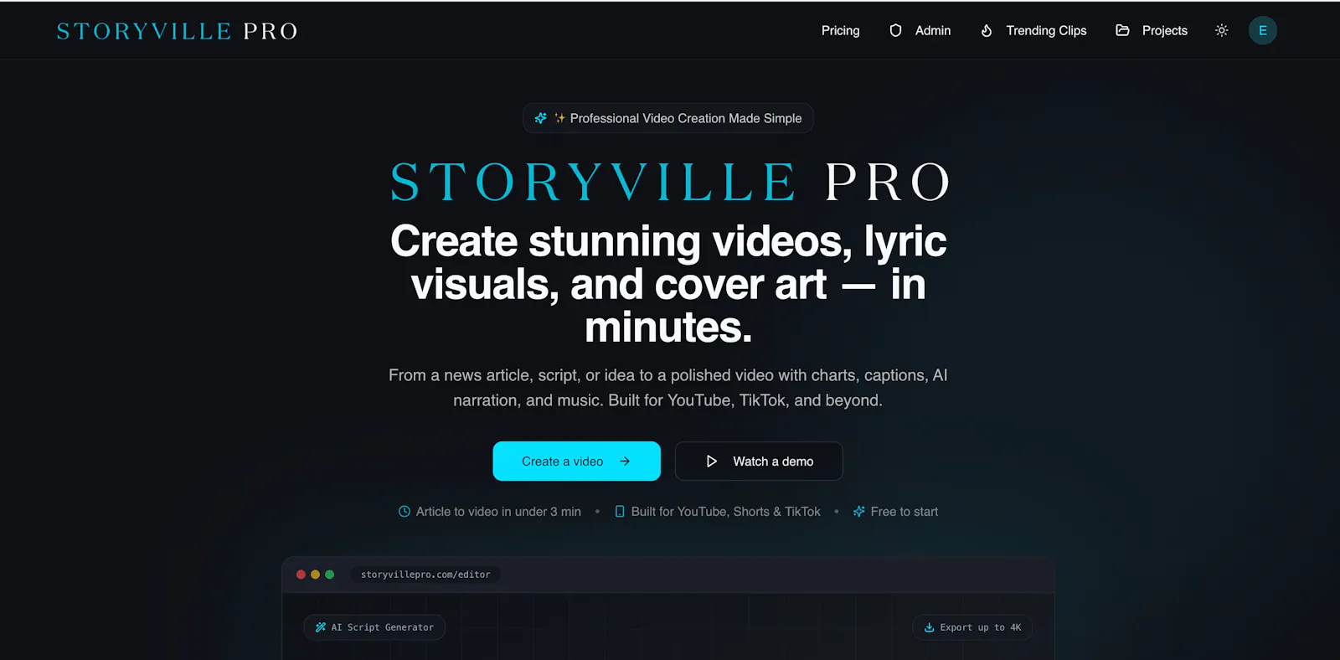
Task: Click the folder icon beside Projects
Action: tap(1122, 30)
